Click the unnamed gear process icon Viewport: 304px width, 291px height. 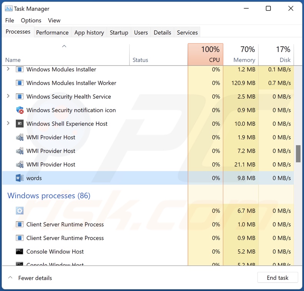pos(20,210)
